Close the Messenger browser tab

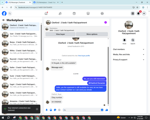(30, 2)
